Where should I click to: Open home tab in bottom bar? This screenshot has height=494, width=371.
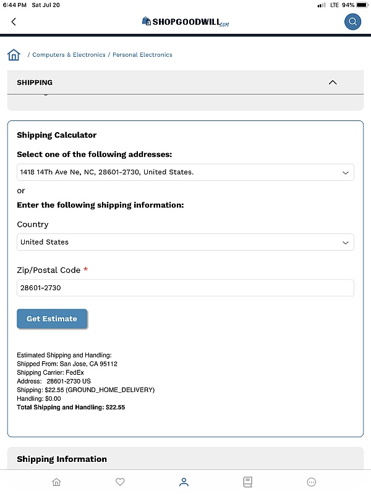click(56, 482)
